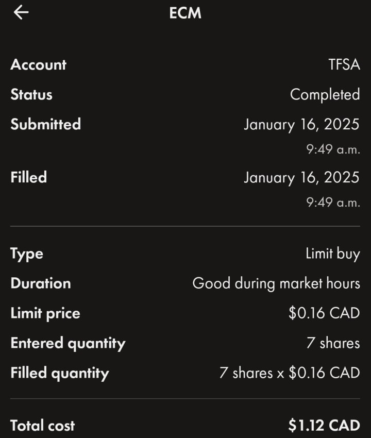Tap the 9:49 a.m. time under Filled date
This screenshot has width=371, height=438.
tap(333, 203)
